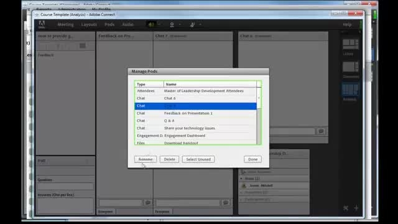
Task: Click Everyone tab in Chat 7 pod
Action: [x=162, y=212]
